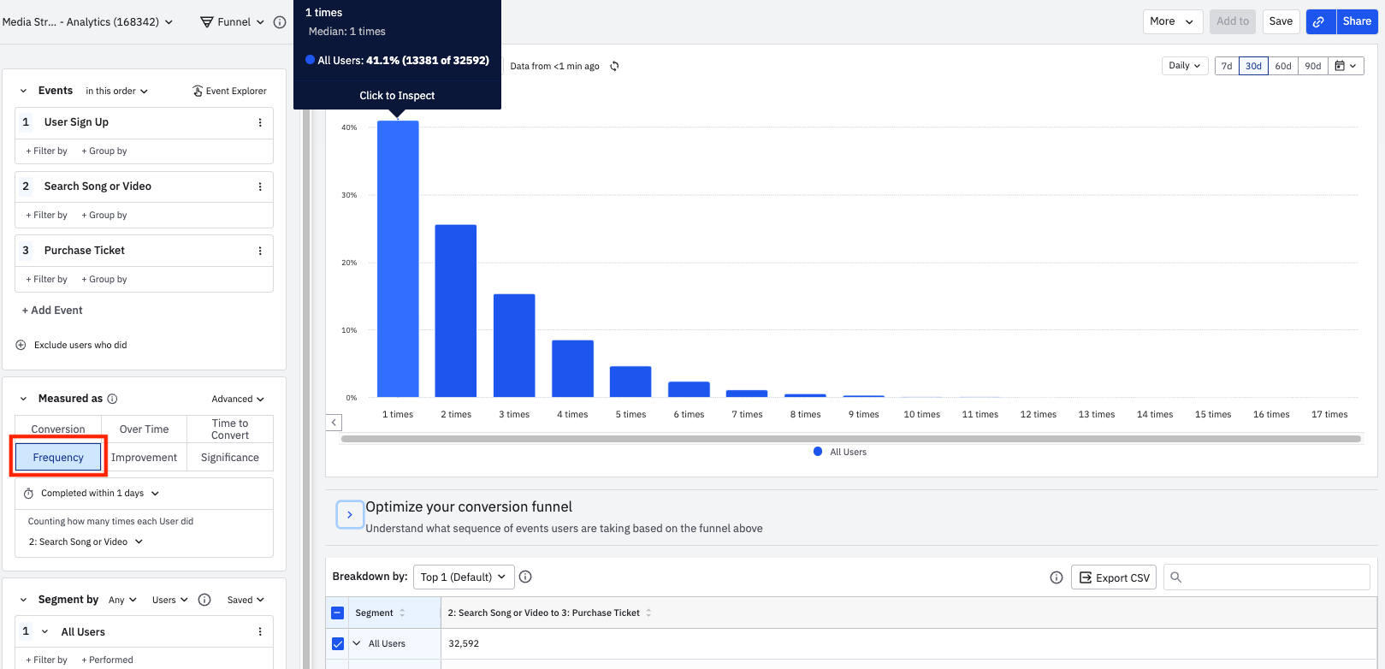This screenshot has height=669, width=1385.
Task: Click the chart's horizontal scrollbar
Action: (x=850, y=439)
